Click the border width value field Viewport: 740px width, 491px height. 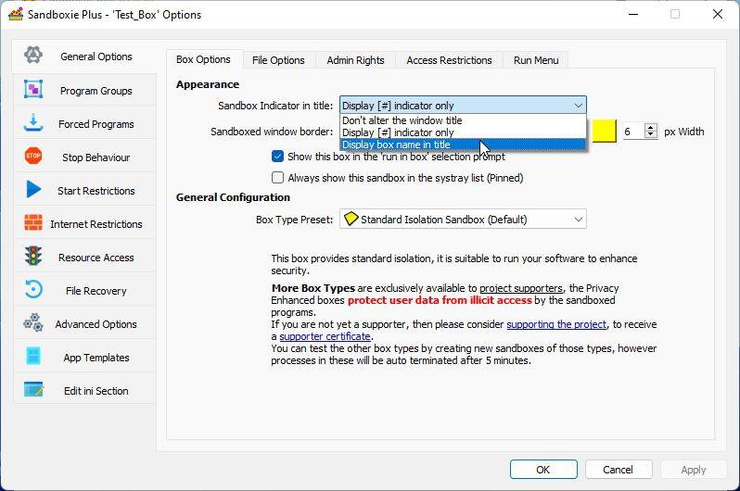tap(632, 132)
